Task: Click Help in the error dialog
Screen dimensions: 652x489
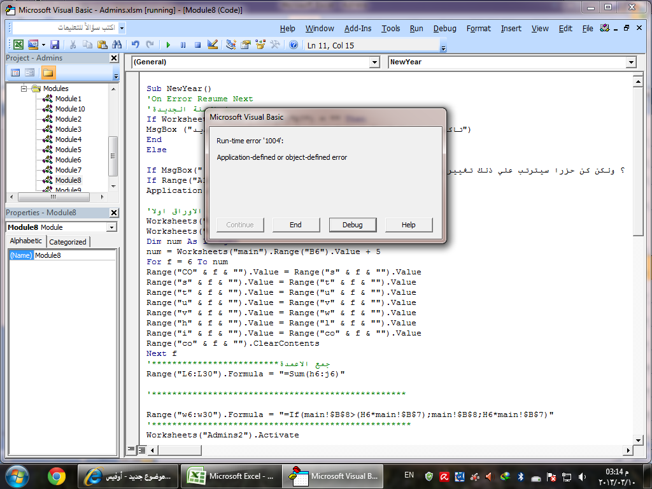Action: [x=409, y=225]
